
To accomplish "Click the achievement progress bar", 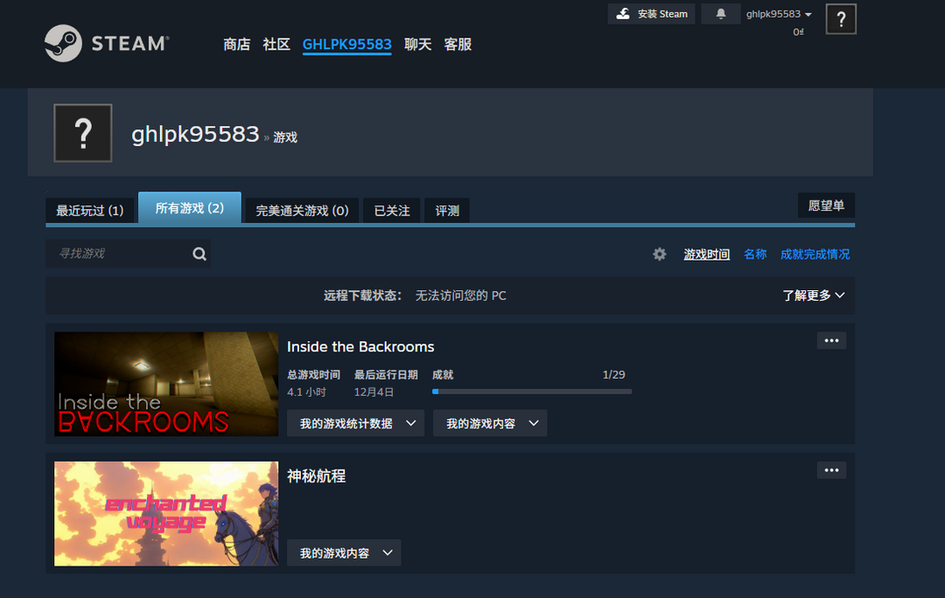I will pos(532,391).
